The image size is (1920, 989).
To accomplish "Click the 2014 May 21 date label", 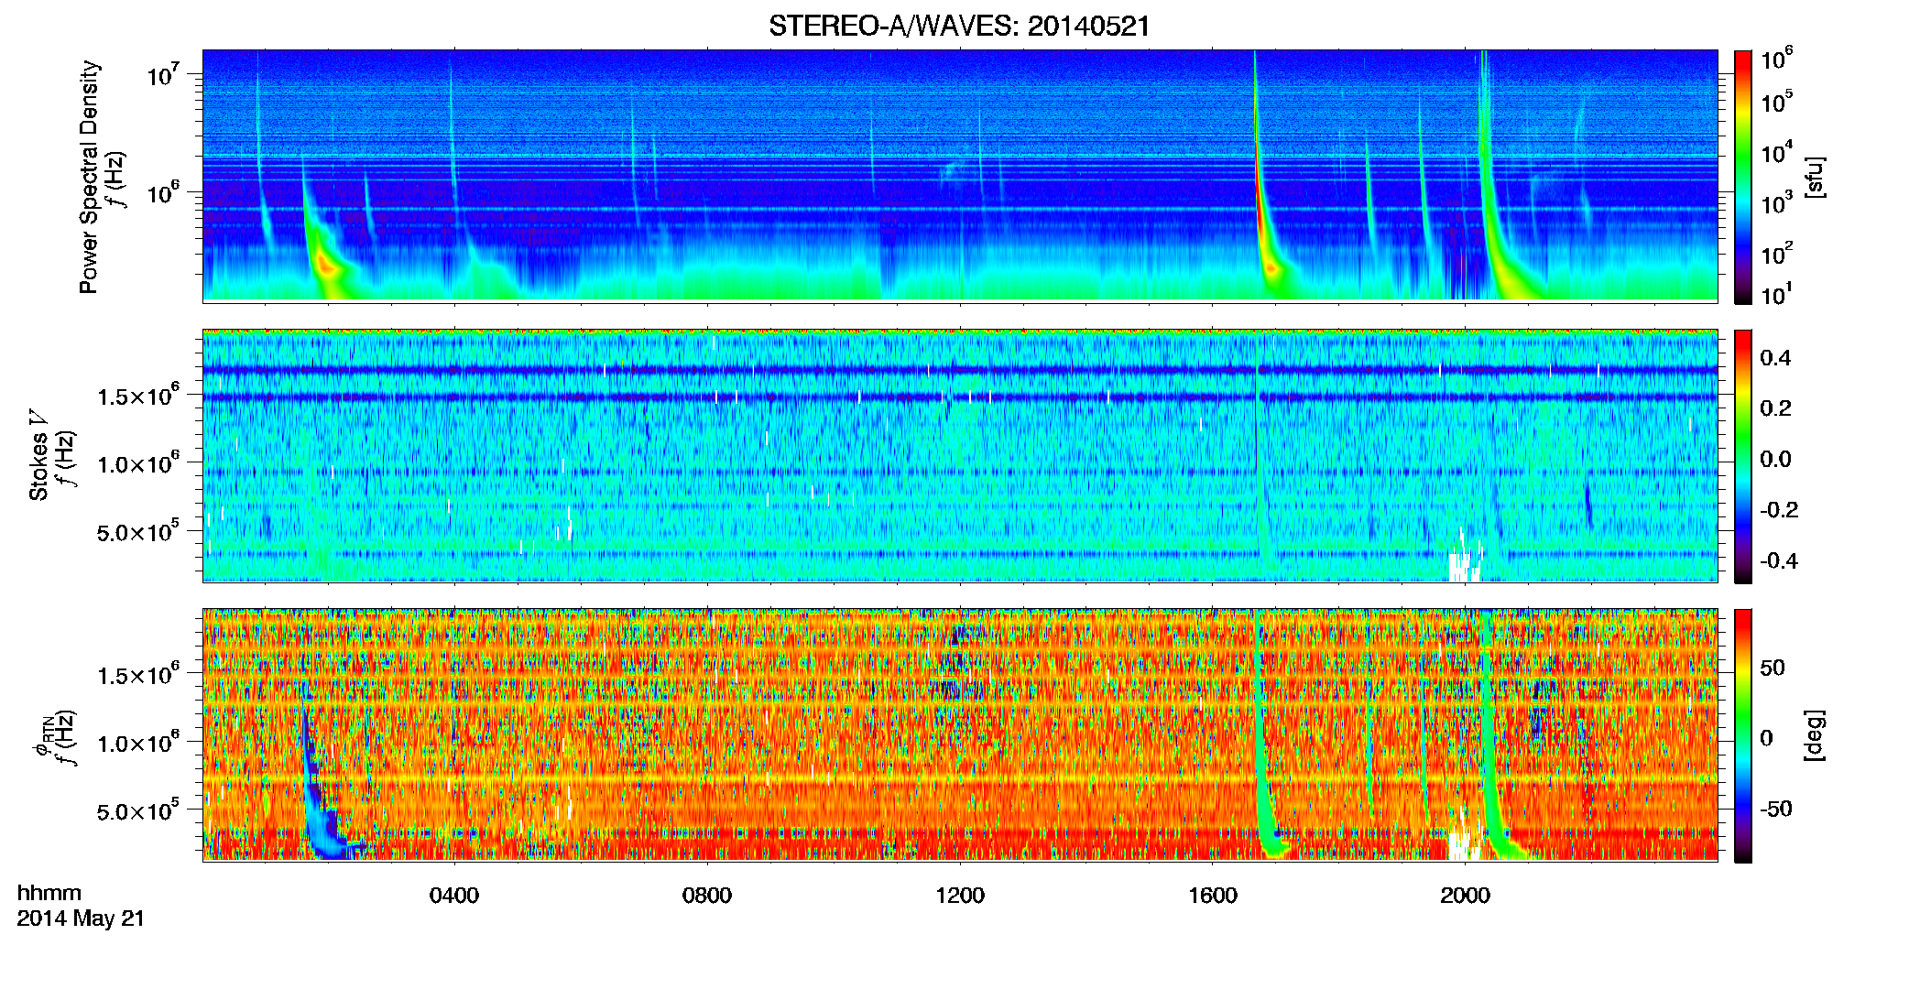I will [81, 918].
